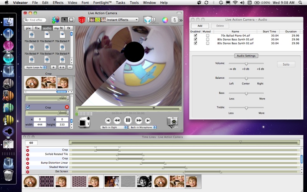Viewport: 307px width, 192px height.
Task: Open the Built-in Microphone dropdown
Action: coord(142,127)
